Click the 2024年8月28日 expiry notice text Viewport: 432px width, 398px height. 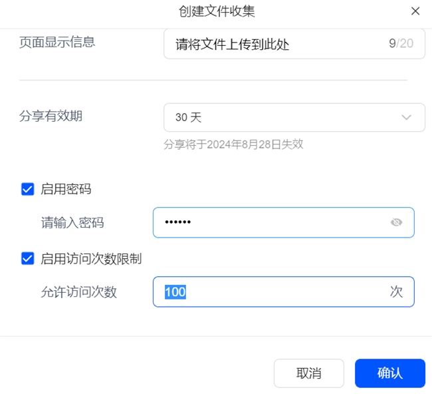coord(233,144)
